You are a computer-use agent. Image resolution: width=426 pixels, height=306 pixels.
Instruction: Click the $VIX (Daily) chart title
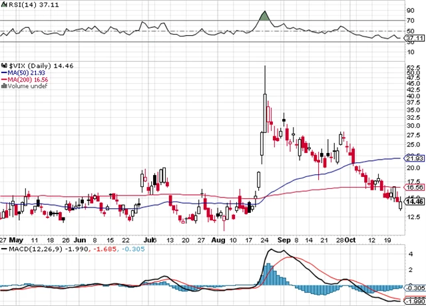pyautogui.click(x=25, y=67)
